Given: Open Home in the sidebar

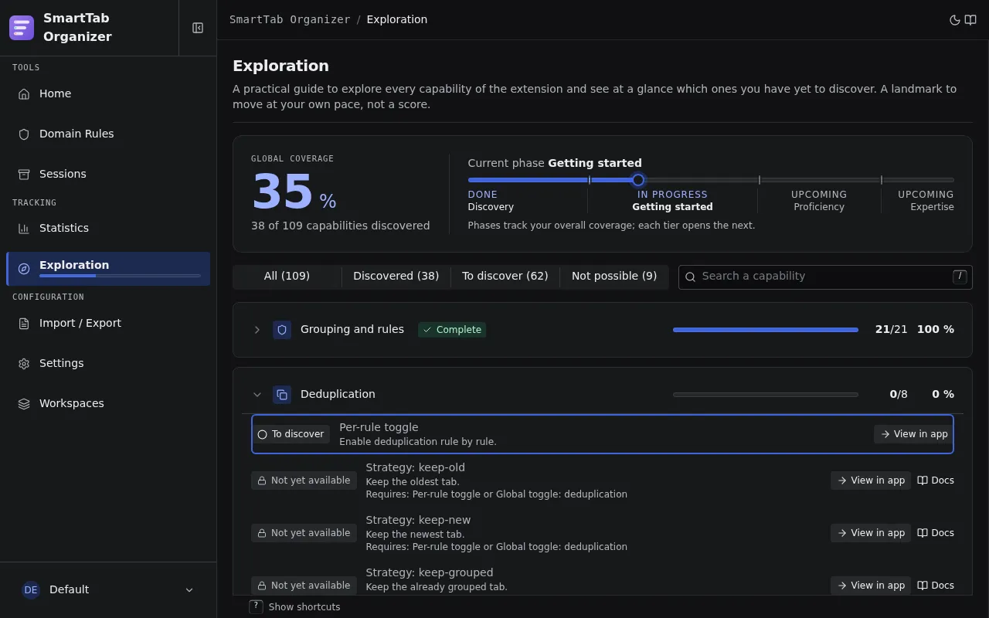Looking at the screenshot, I should point(108,94).
